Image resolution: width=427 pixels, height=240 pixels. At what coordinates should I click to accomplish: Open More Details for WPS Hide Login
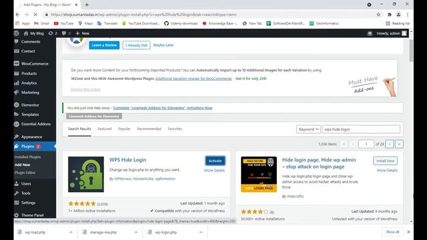click(x=215, y=171)
